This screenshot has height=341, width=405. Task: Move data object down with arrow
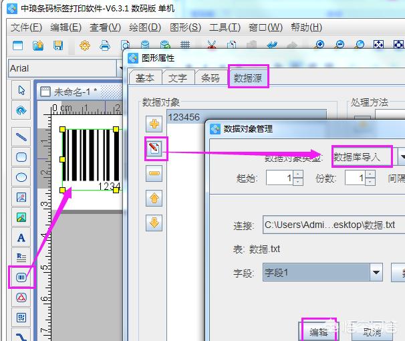click(154, 223)
